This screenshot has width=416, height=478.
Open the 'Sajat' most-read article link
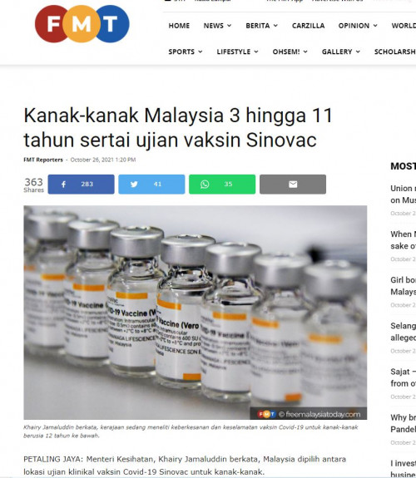[x=403, y=377]
